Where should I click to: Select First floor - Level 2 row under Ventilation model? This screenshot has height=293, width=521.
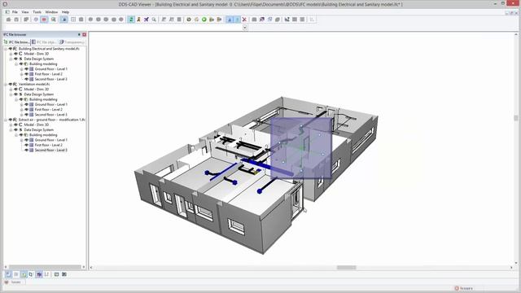49,110
